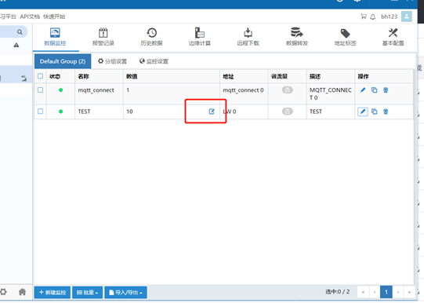Go to last page with double-right arrow
The image size is (424, 303).
409,292
